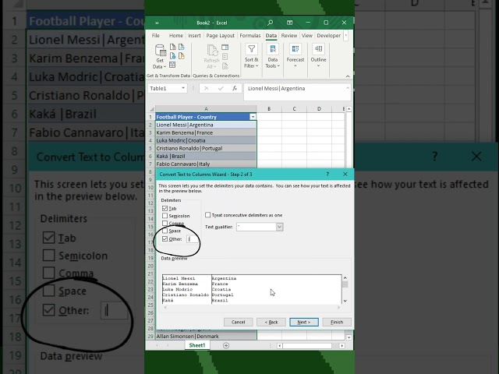Switch to the Developer tab
Viewport: 499px width, 374px height.
click(x=329, y=36)
